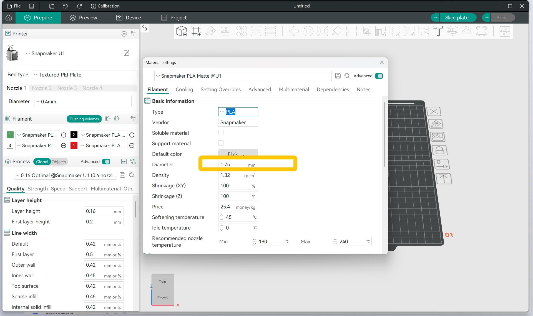Click the Flushing volumes button
The width and height of the screenshot is (533, 316).
pyautogui.click(x=84, y=119)
